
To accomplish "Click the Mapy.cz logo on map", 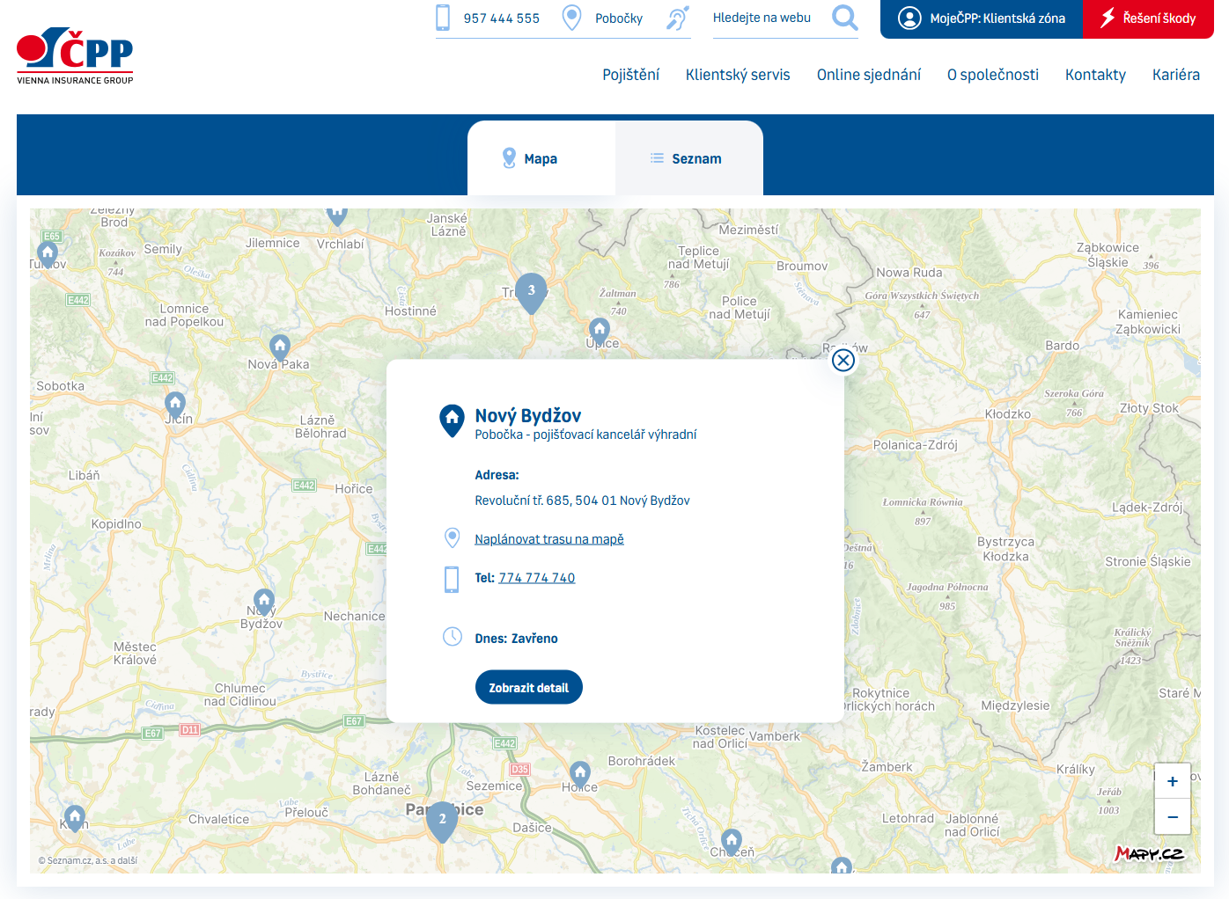I will click(x=1149, y=853).
